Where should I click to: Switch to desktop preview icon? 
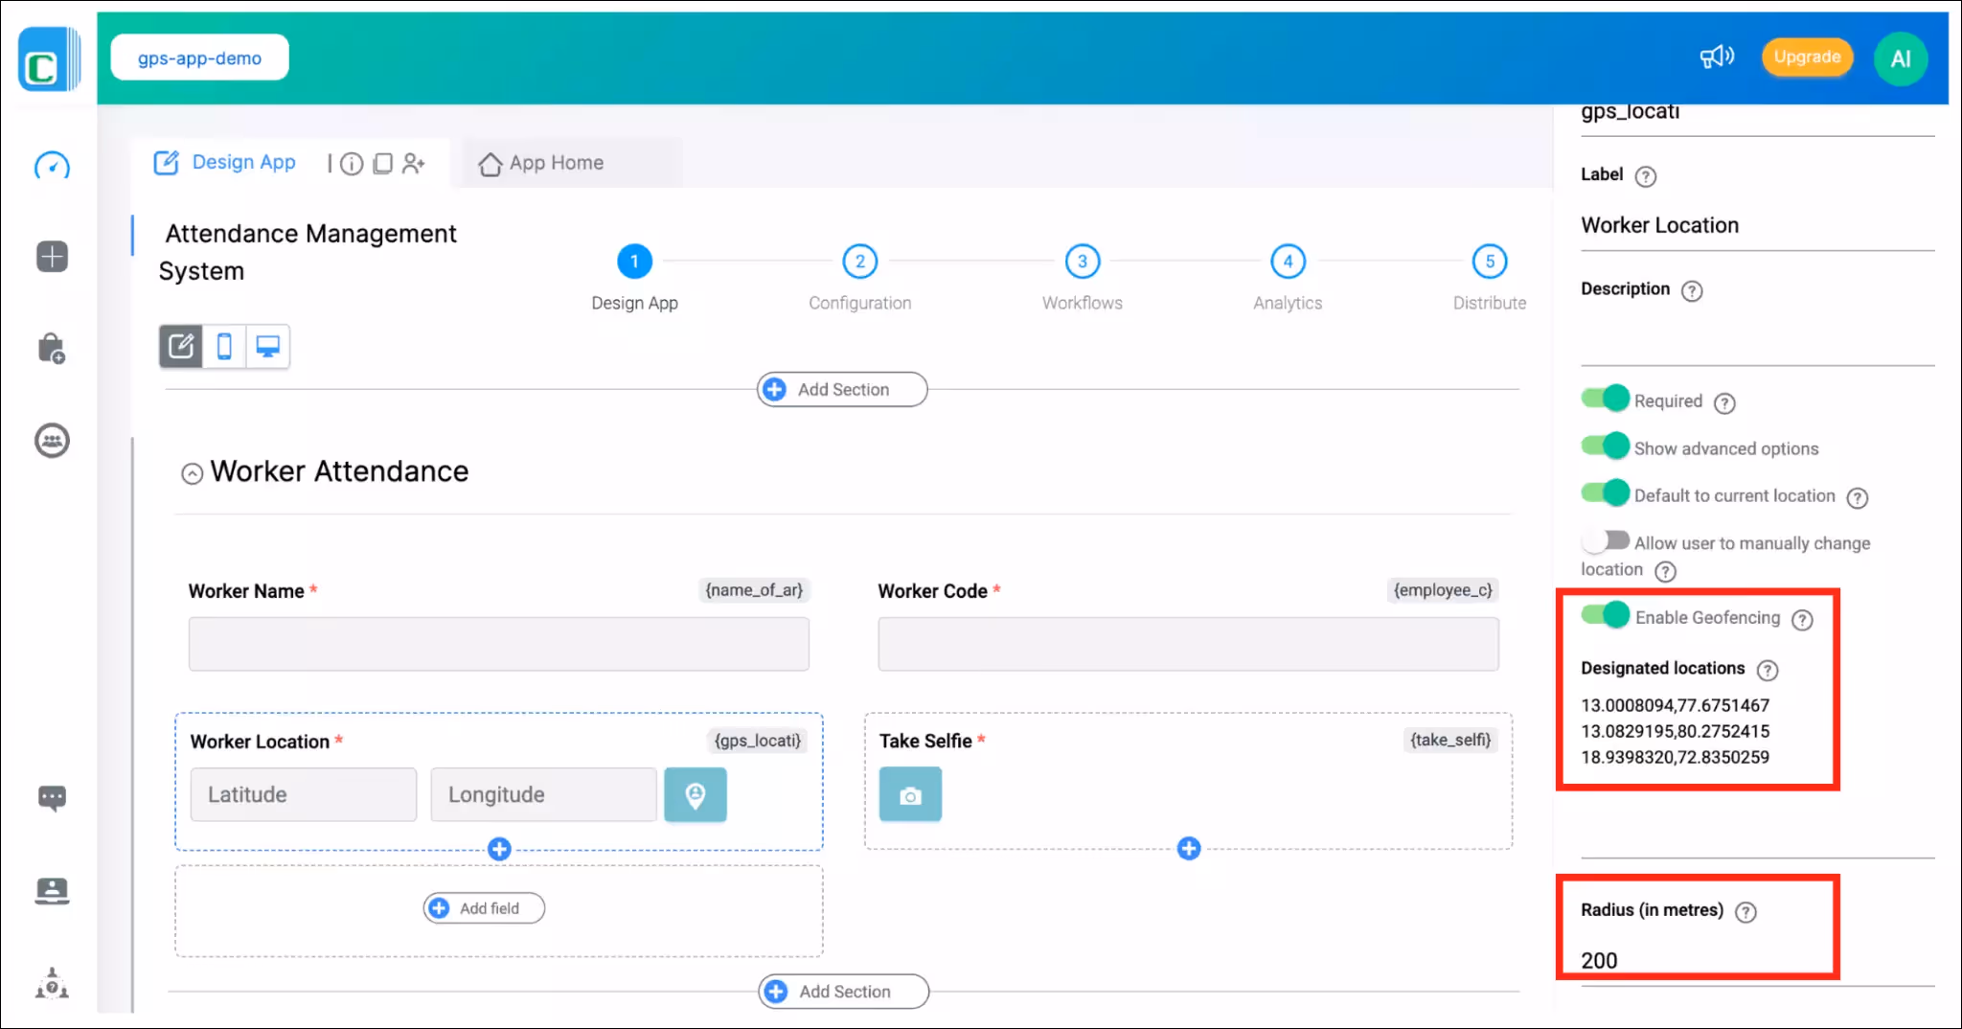pyautogui.click(x=268, y=346)
